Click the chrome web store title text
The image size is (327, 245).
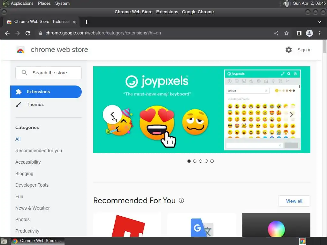[59, 50]
